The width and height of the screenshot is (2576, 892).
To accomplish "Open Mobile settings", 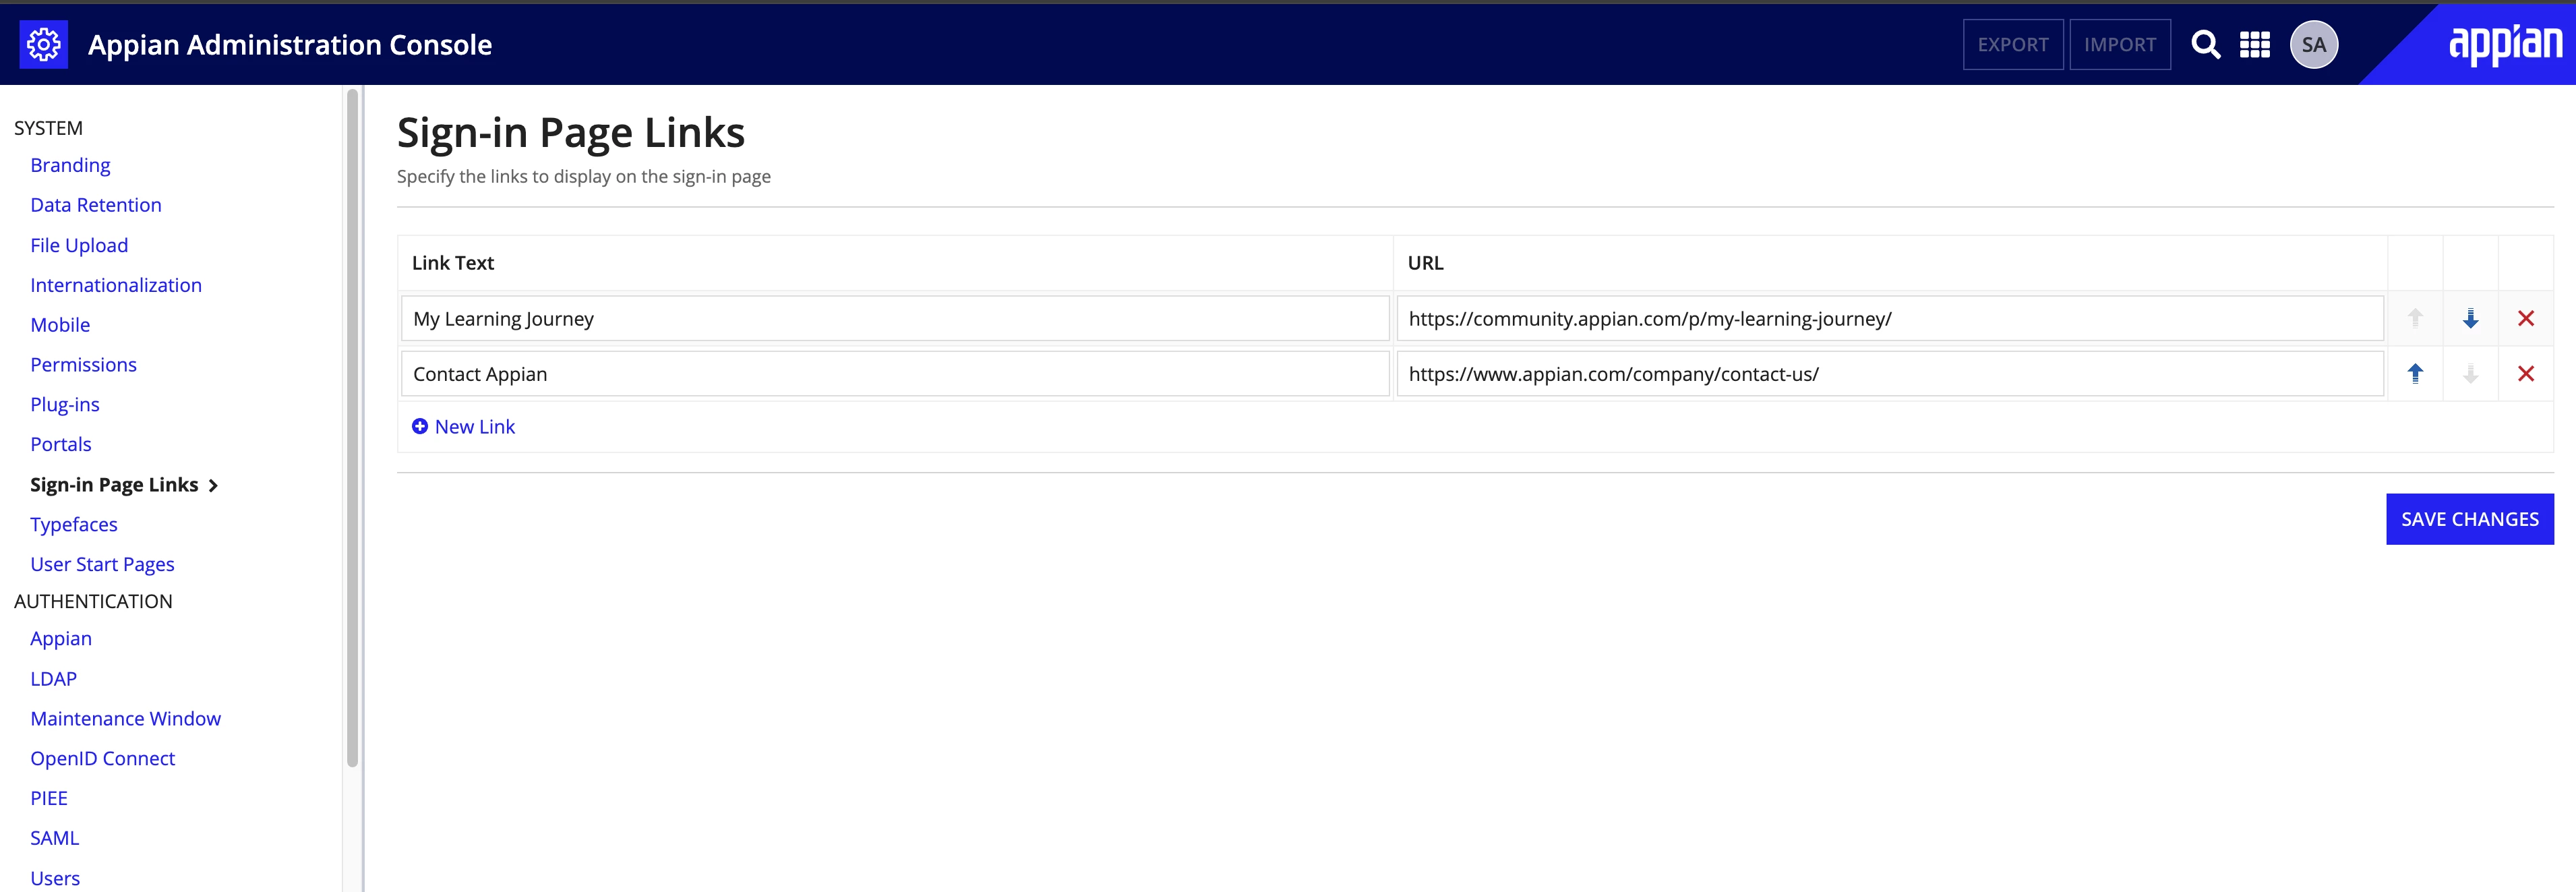I will (x=60, y=325).
